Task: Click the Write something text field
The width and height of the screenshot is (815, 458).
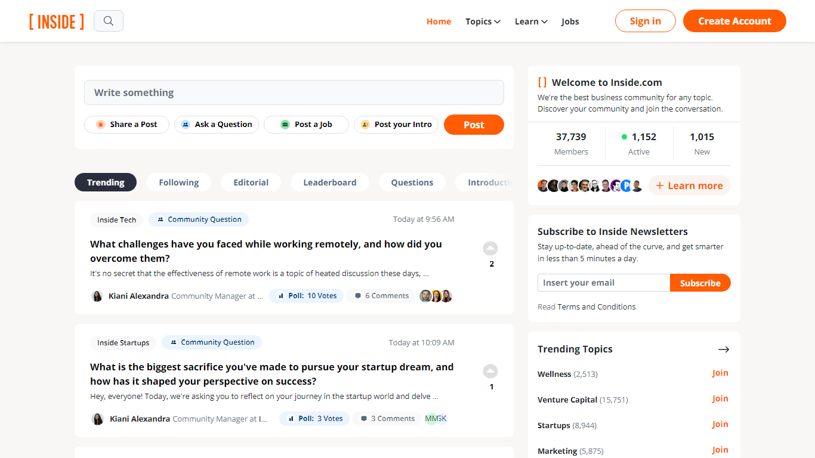Action: click(294, 92)
